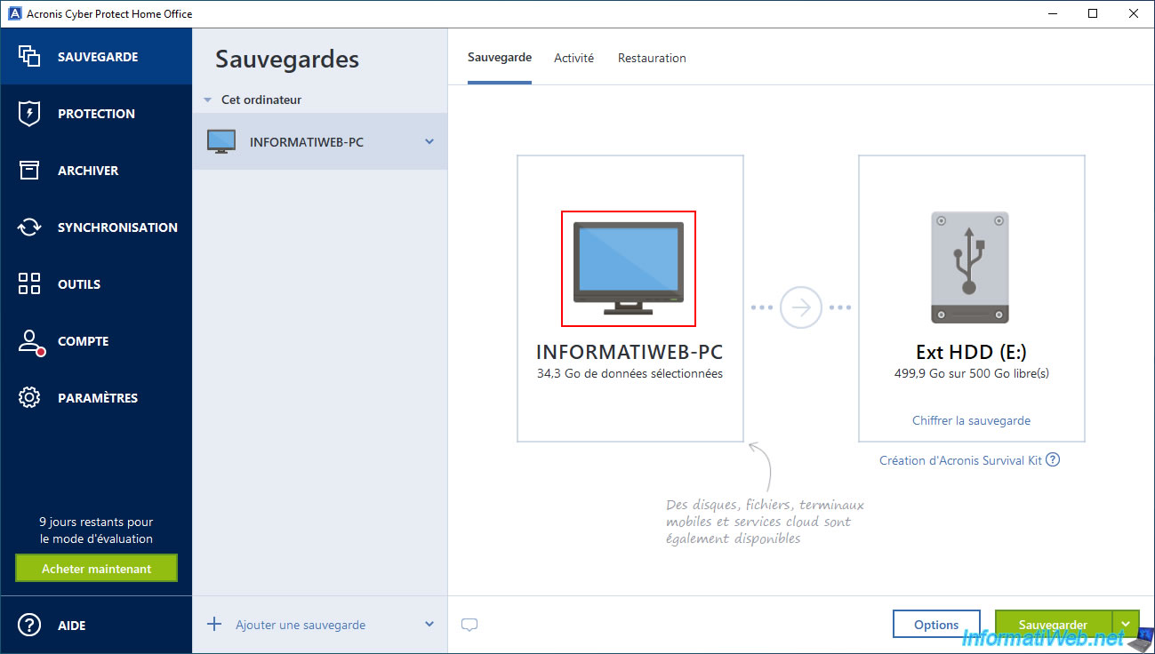The width and height of the screenshot is (1155, 654).
Task: Click the Aide question mark icon
Action: tap(29, 626)
